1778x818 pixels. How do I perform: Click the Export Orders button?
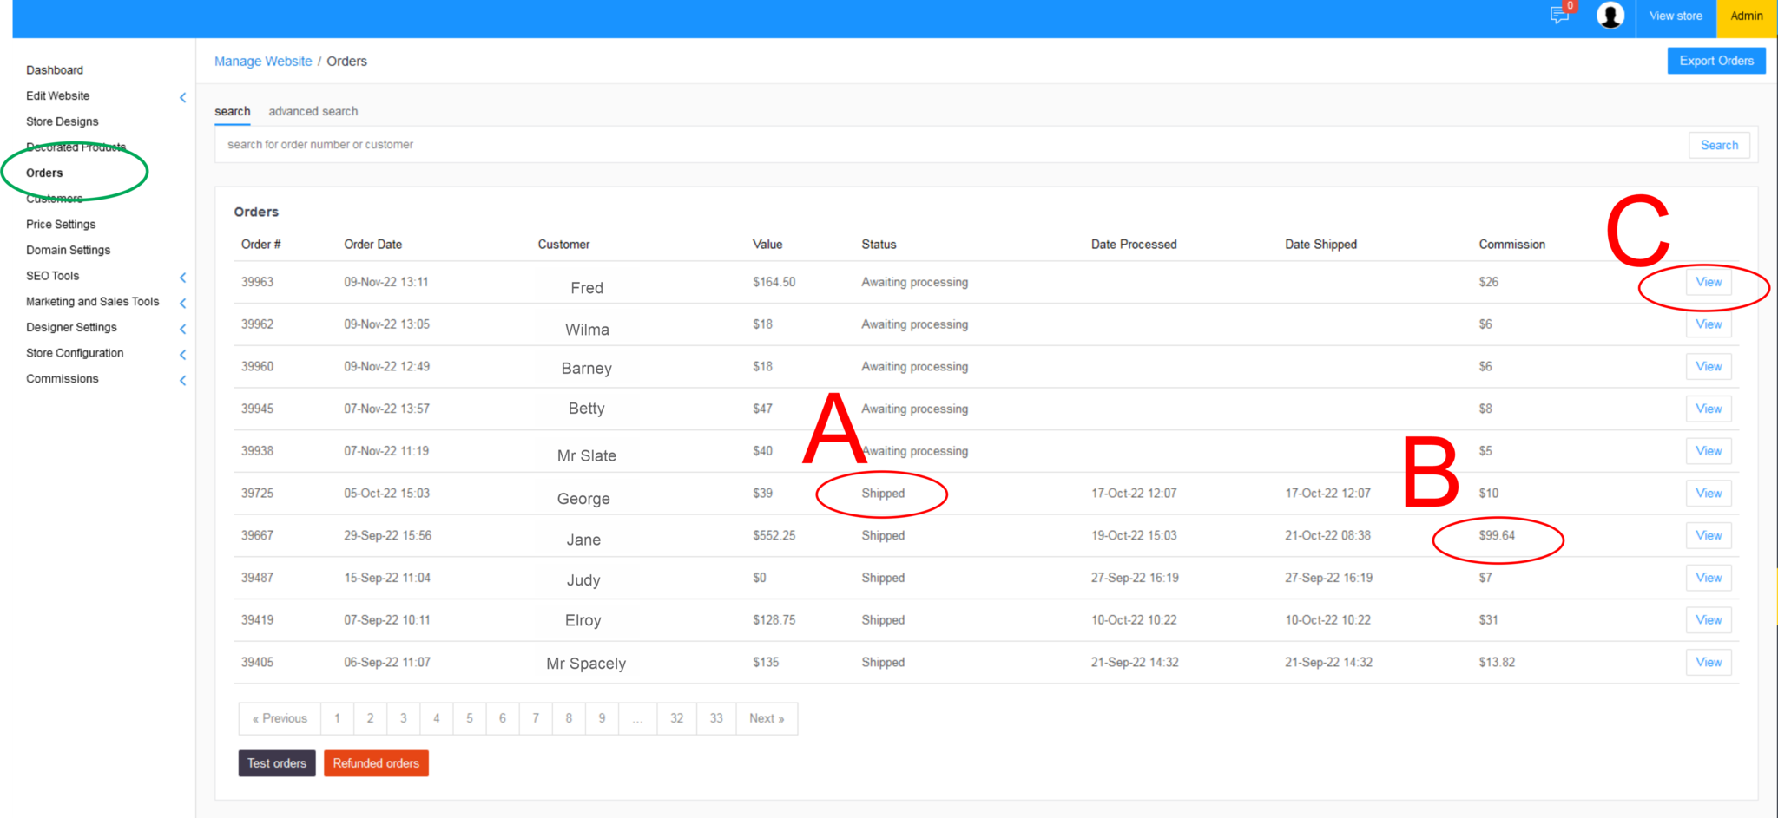tap(1715, 61)
